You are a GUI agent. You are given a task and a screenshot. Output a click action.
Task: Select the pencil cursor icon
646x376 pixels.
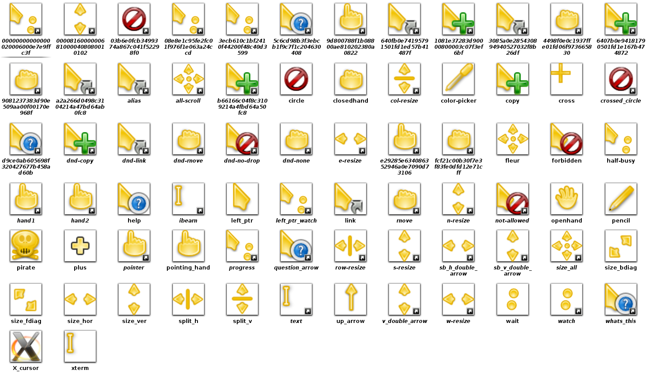(x=621, y=199)
